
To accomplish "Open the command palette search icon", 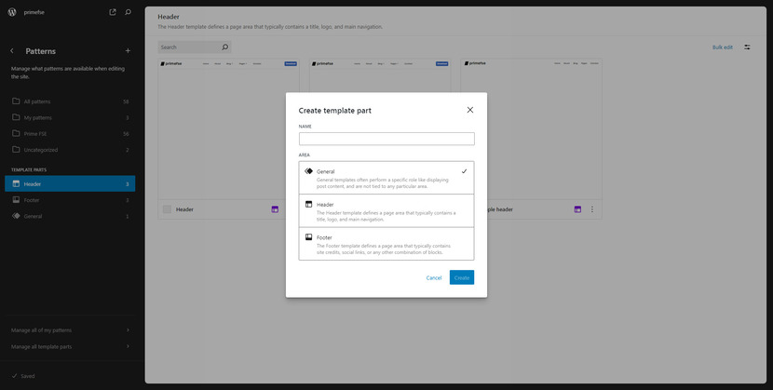I will [128, 12].
